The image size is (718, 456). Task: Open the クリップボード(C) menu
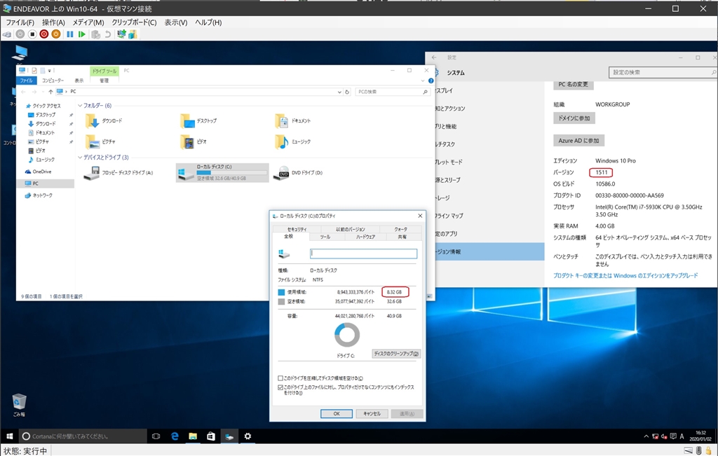(134, 22)
